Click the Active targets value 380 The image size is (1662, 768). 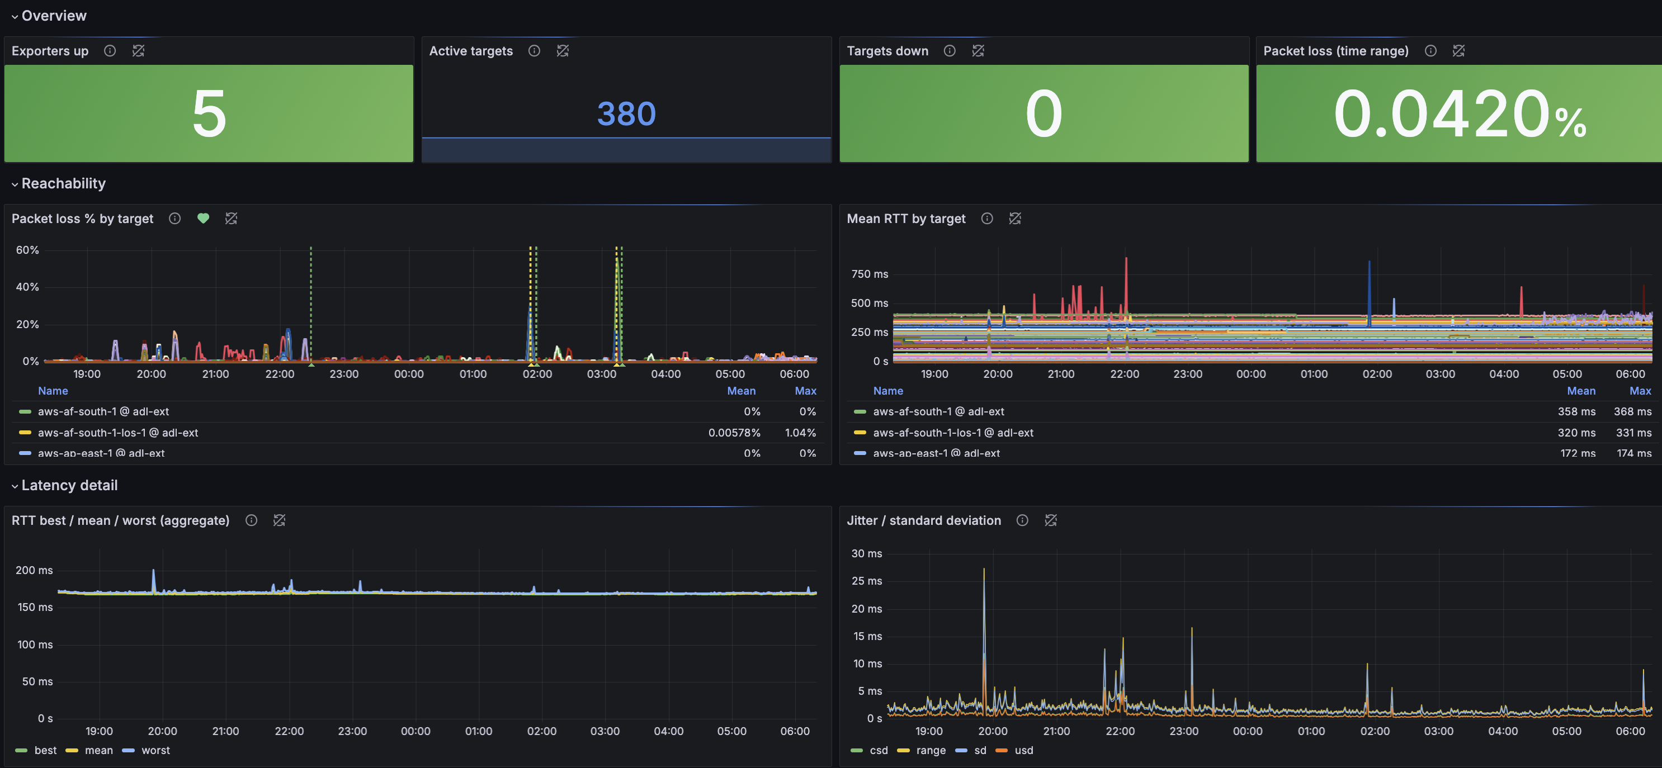coord(626,114)
